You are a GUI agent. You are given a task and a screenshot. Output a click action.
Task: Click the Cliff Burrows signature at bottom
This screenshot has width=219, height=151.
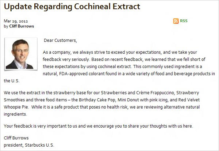(16, 138)
